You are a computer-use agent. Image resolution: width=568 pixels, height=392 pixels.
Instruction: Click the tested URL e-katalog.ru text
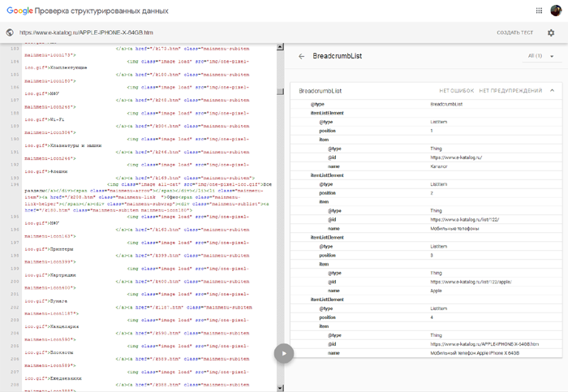[86, 32]
